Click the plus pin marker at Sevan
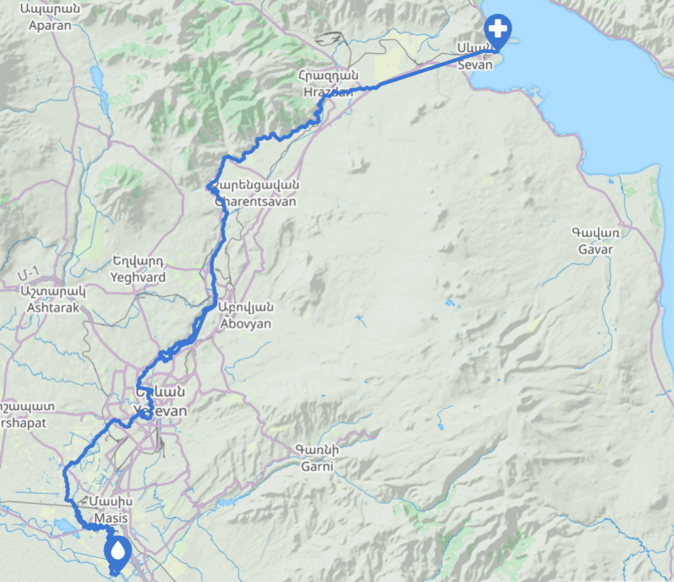 click(x=497, y=31)
